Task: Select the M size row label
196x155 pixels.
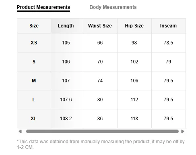Action: 34,81
